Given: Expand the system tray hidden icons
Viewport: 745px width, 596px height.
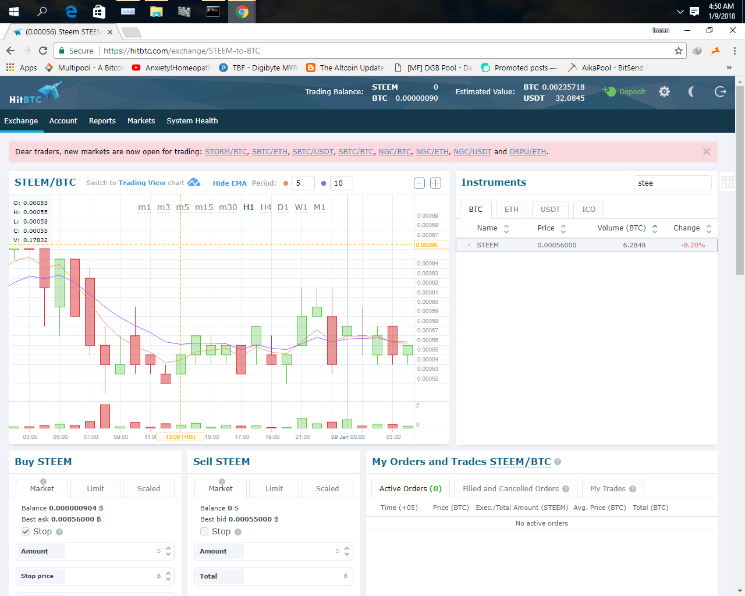Looking at the screenshot, I should click(680, 12).
